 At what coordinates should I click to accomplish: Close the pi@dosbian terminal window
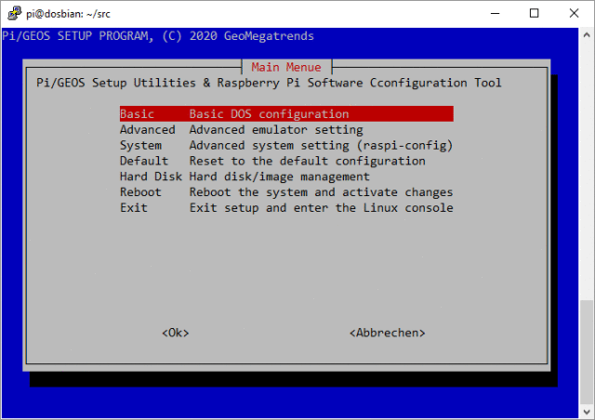point(574,13)
